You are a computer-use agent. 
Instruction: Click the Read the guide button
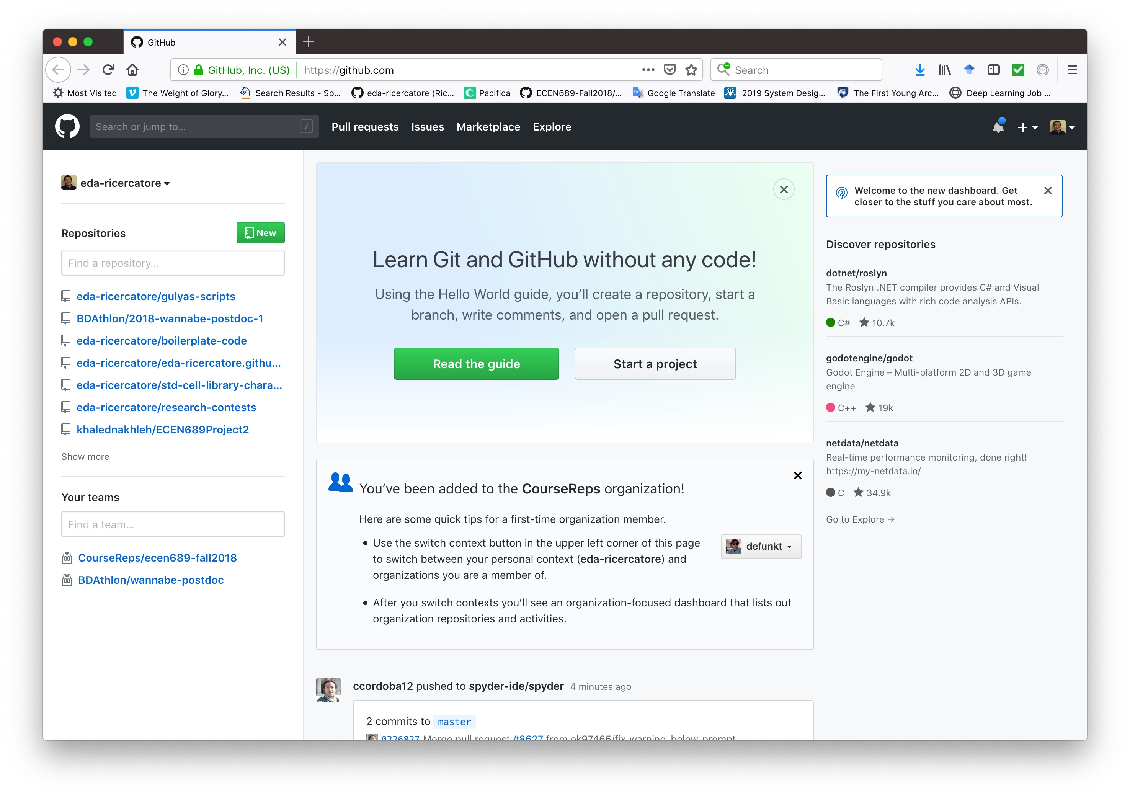point(476,364)
